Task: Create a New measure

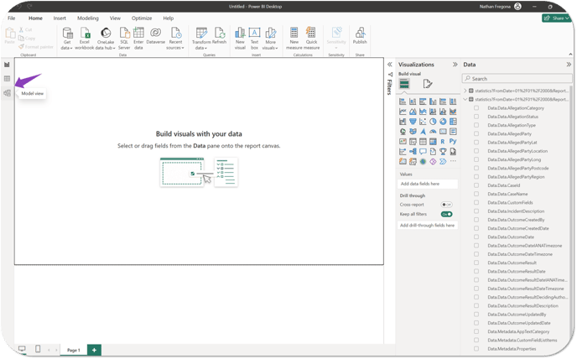Action: coord(294,39)
